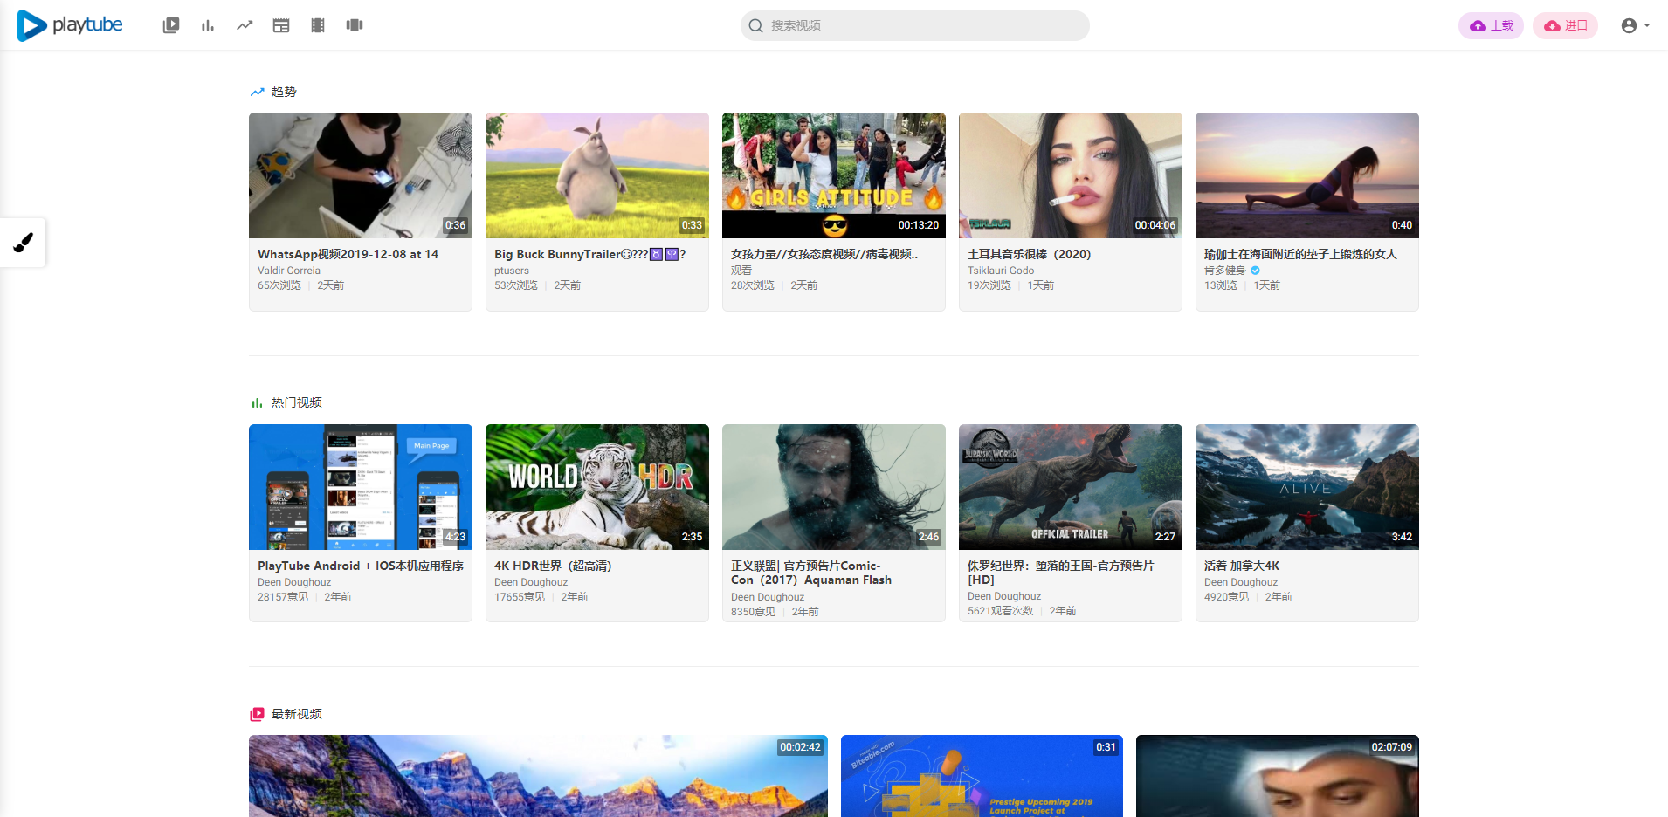Click the 进口 import button
Image resolution: width=1668 pixels, height=817 pixels.
click(1565, 25)
